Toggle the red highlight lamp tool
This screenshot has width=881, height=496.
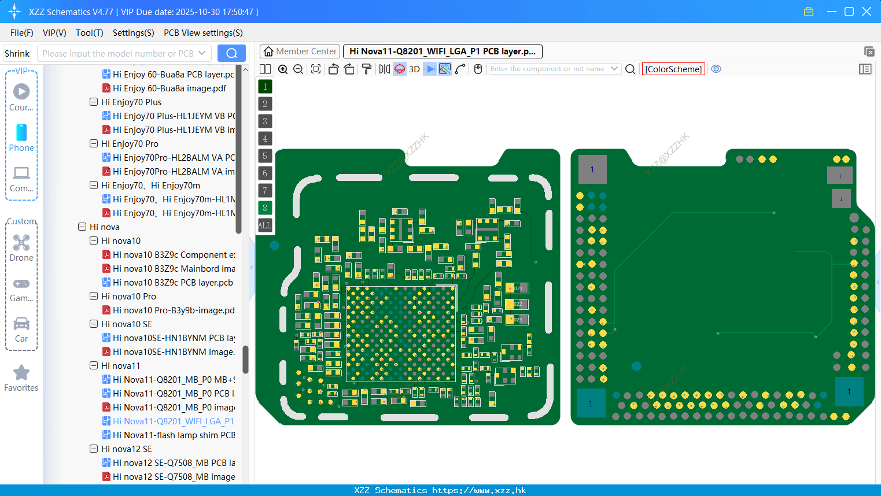pos(400,69)
